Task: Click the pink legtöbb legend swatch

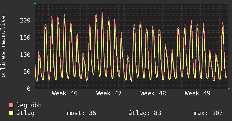Action: [11, 105]
